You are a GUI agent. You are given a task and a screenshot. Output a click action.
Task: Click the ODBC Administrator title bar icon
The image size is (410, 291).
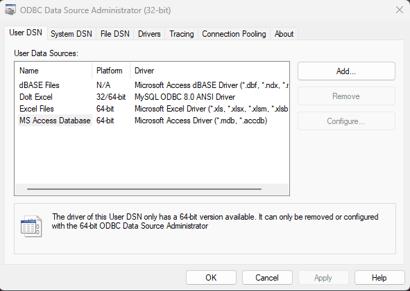tap(10, 10)
